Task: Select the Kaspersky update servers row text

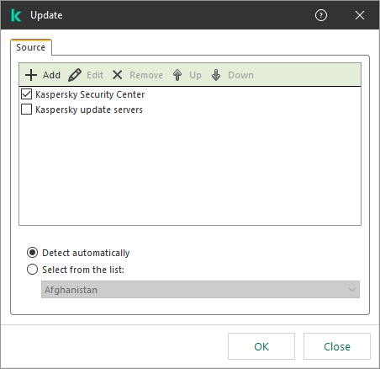Action: [x=89, y=110]
